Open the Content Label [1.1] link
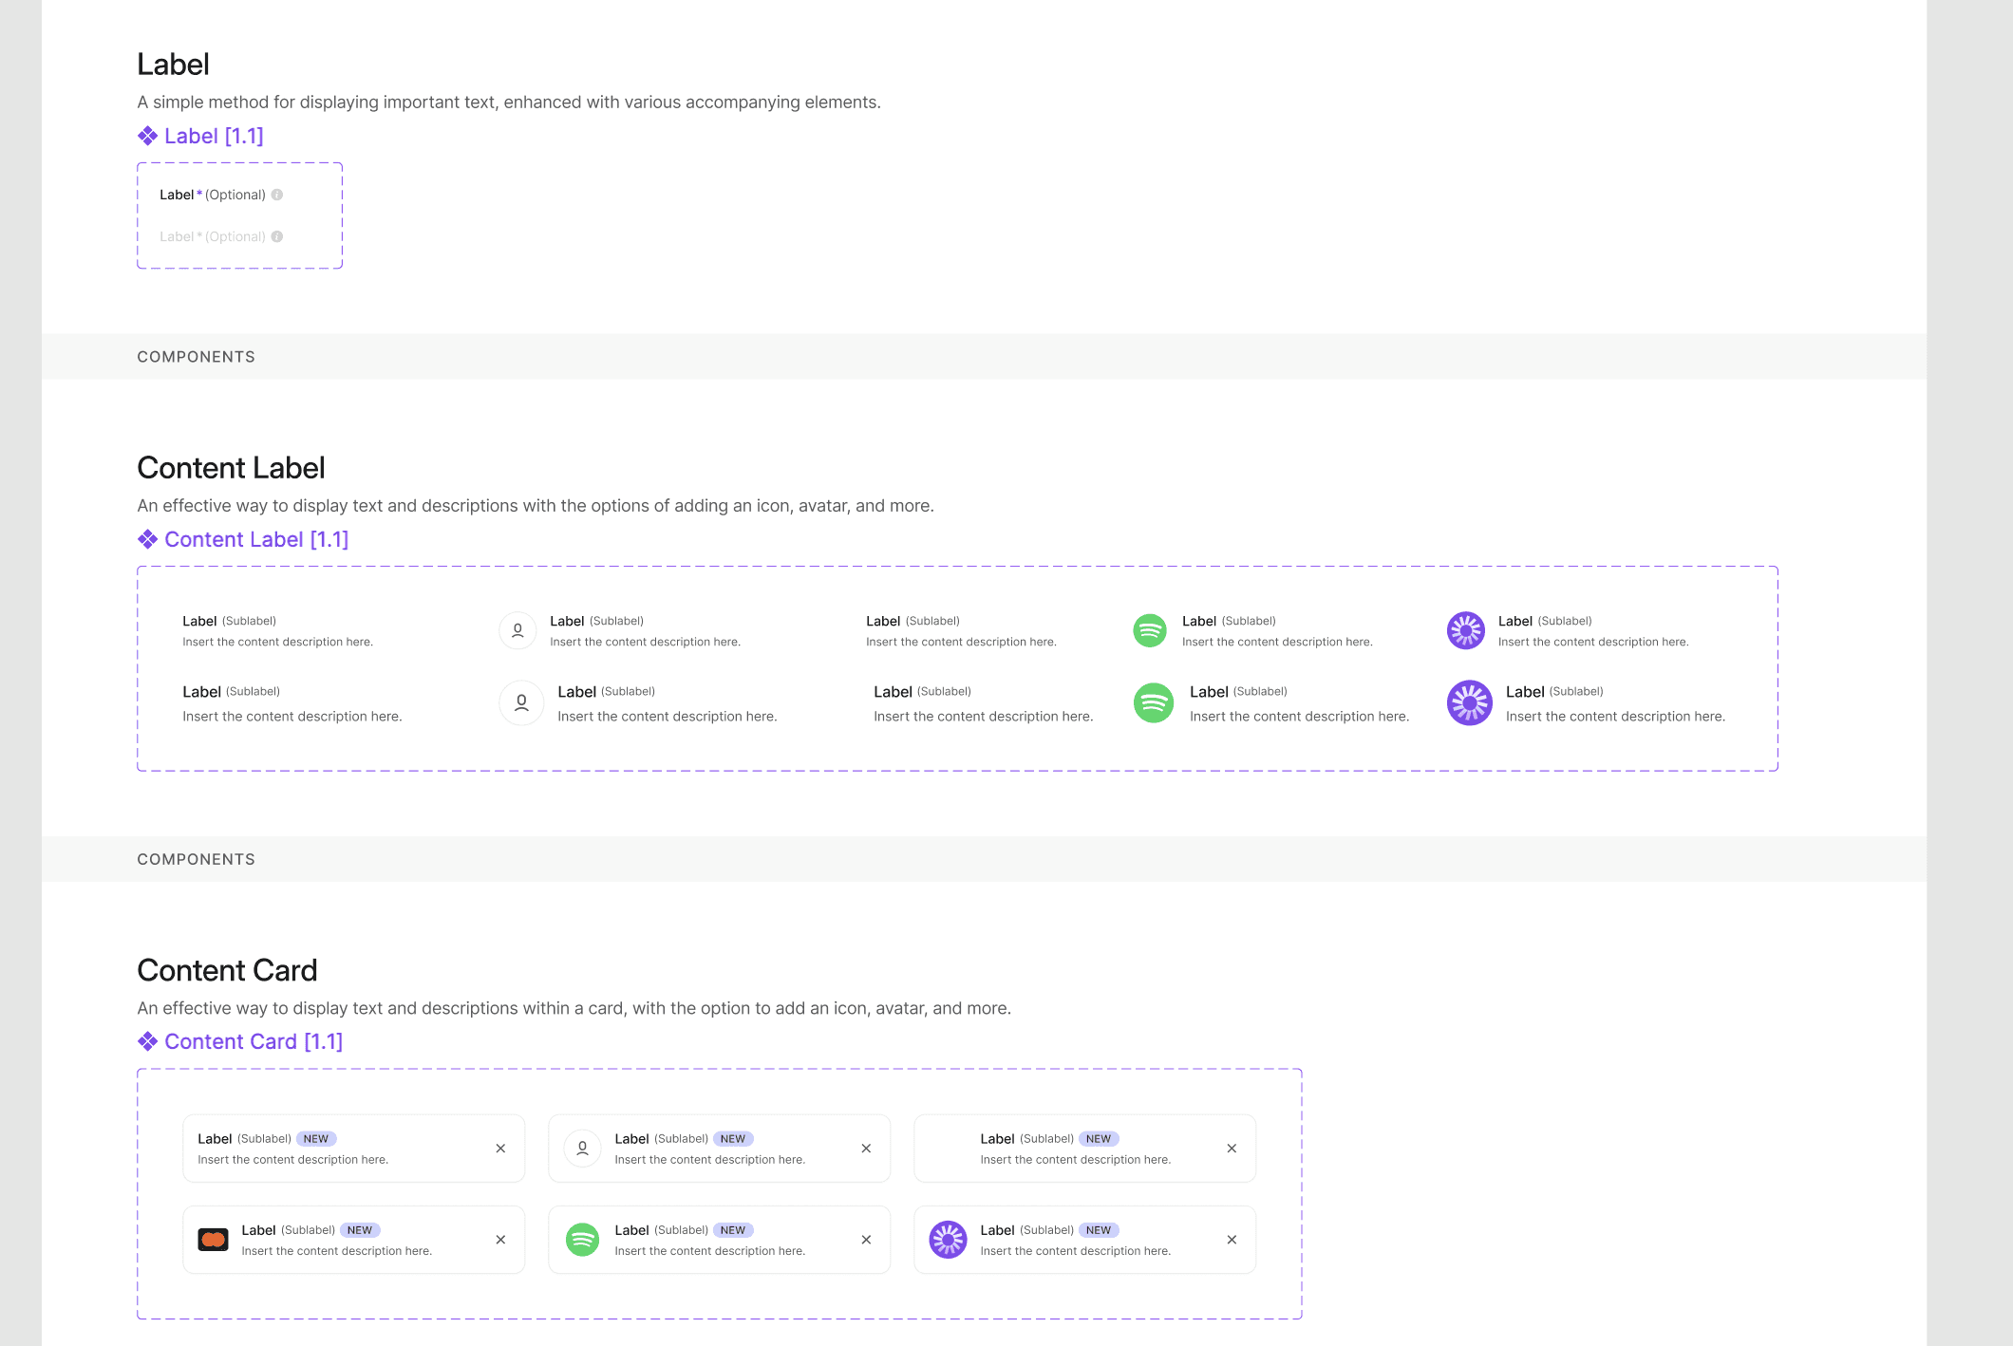 256,539
